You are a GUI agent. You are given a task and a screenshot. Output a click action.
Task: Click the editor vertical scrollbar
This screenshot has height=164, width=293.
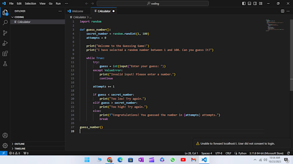point(292,56)
